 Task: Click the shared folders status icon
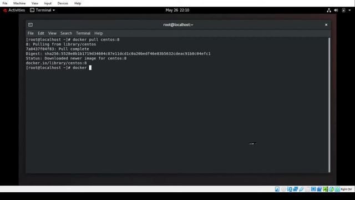click(x=307, y=189)
